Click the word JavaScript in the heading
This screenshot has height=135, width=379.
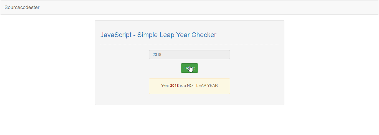[116, 35]
